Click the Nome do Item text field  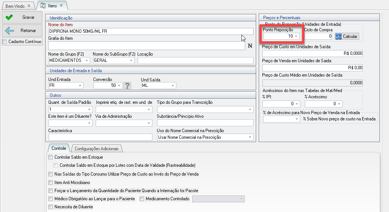pos(151,32)
